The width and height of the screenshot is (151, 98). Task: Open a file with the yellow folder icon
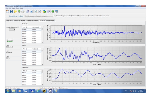tap(15, 11)
